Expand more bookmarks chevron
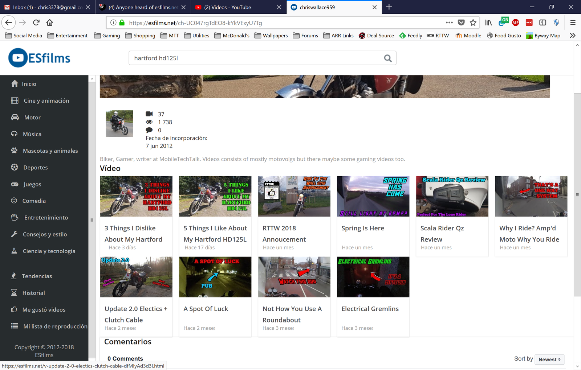This screenshot has height=370, width=581. pyautogui.click(x=573, y=35)
